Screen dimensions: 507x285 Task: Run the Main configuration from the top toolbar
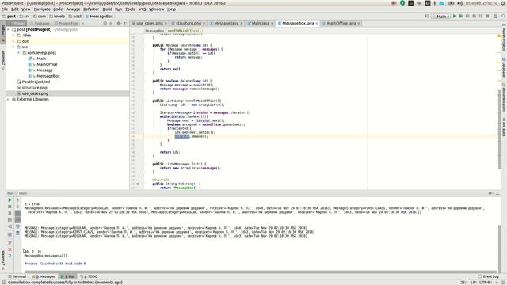point(454,16)
